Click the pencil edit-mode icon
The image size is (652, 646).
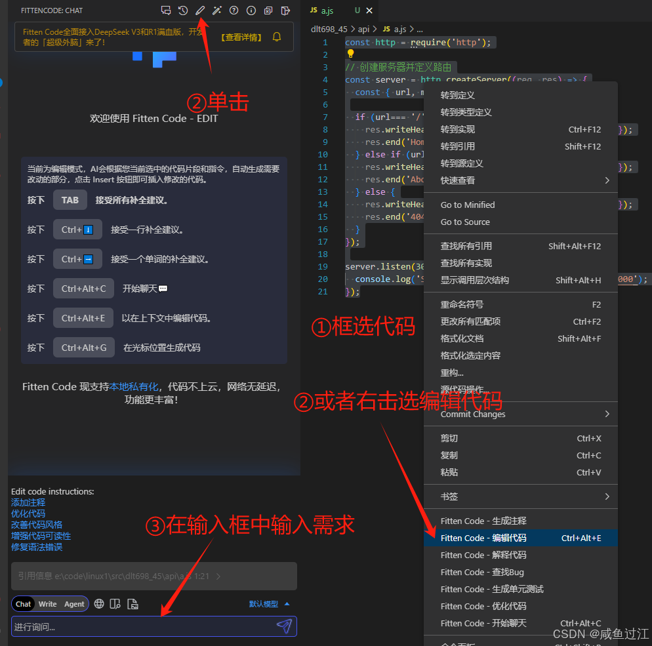point(200,10)
